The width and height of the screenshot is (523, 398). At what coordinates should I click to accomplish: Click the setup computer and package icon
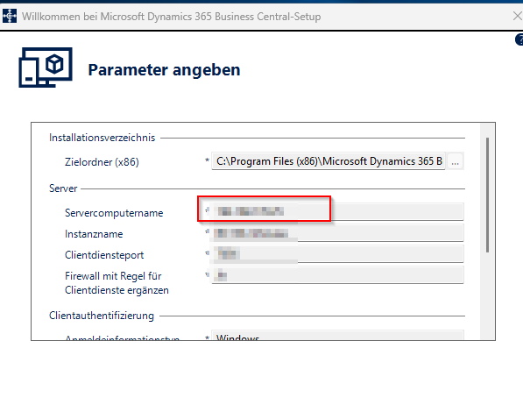pos(46,68)
